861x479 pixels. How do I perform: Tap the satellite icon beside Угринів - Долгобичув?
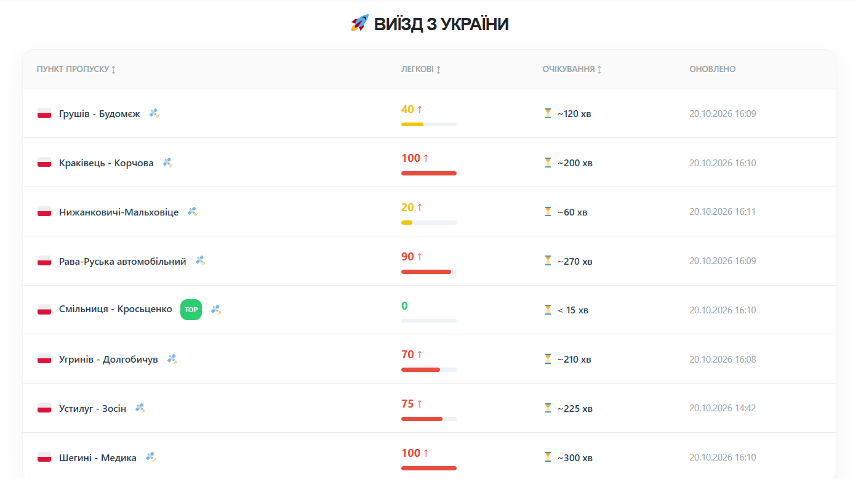[x=172, y=359]
